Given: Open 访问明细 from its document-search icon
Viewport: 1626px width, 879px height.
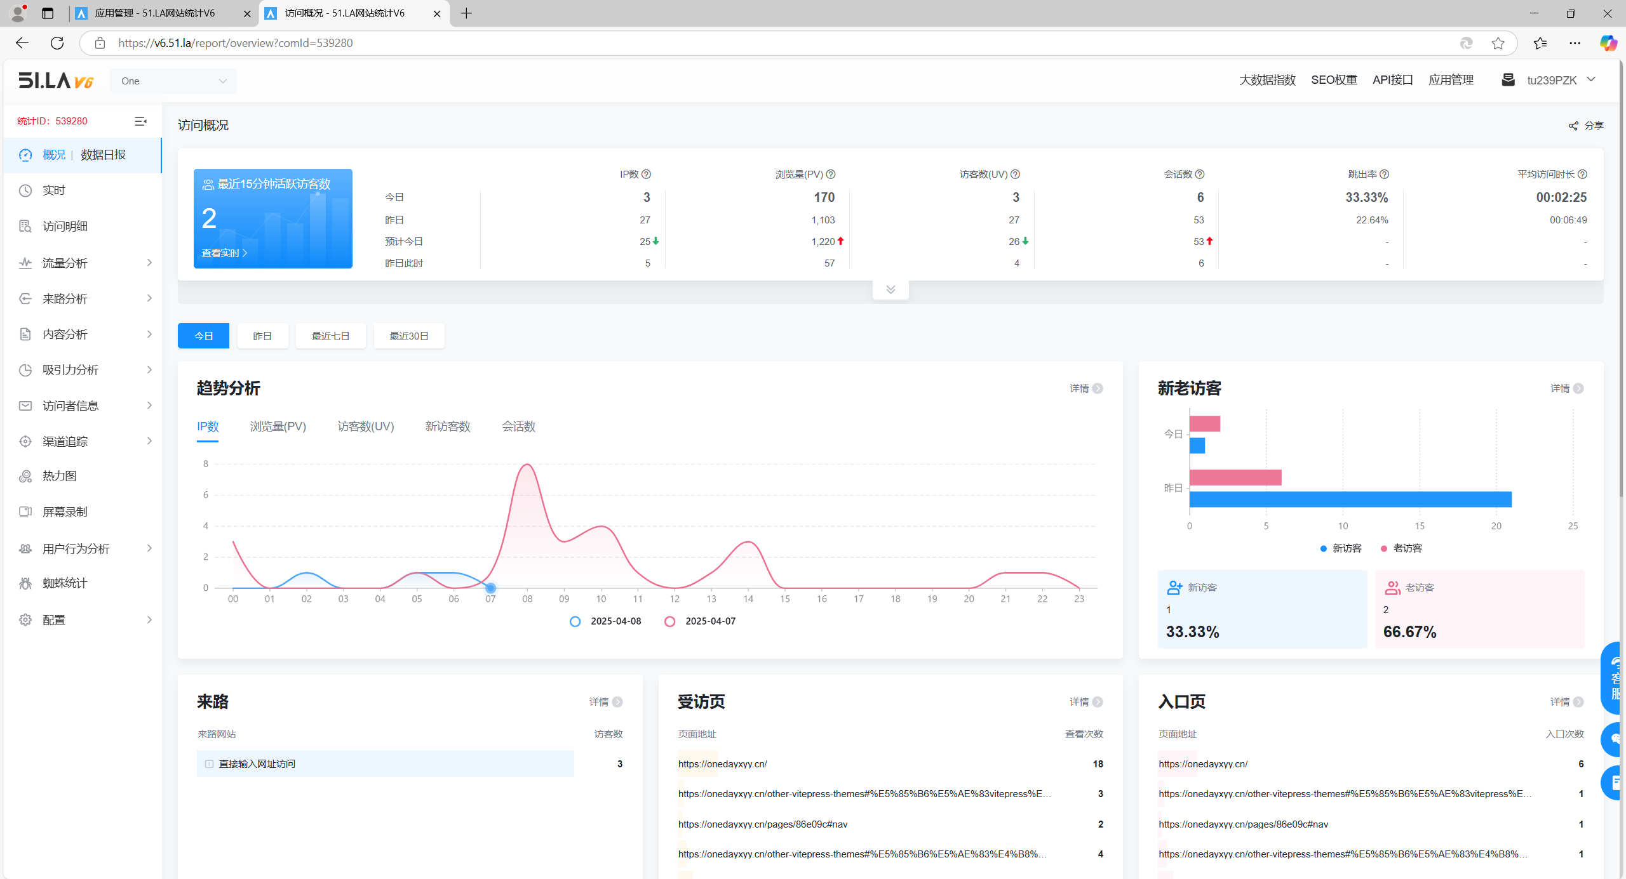Looking at the screenshot, I should [x=25, y=226].
